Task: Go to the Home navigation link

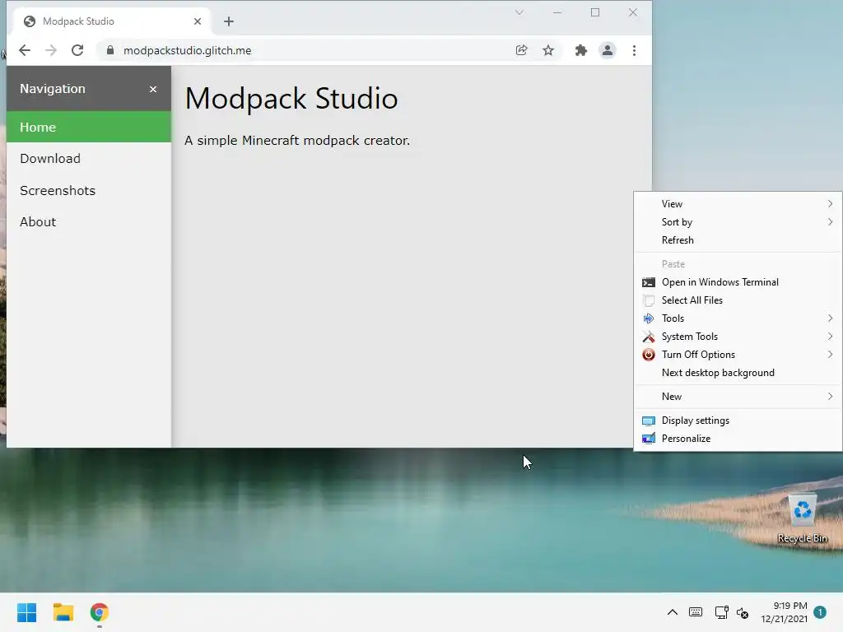Action: click(89, 128)
